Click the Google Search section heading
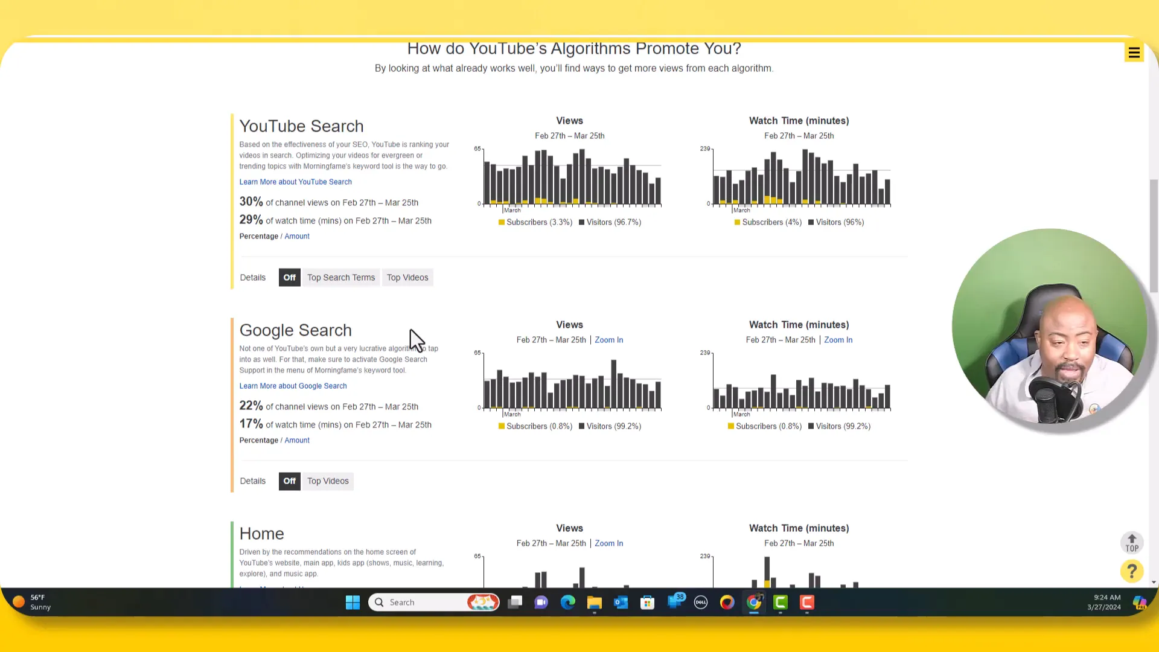Viewport: 1159px width, 652px height. [x=295, y=330]
